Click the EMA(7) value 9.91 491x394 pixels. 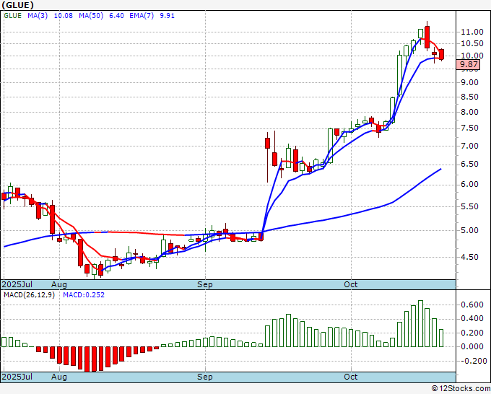click(168, 16)
